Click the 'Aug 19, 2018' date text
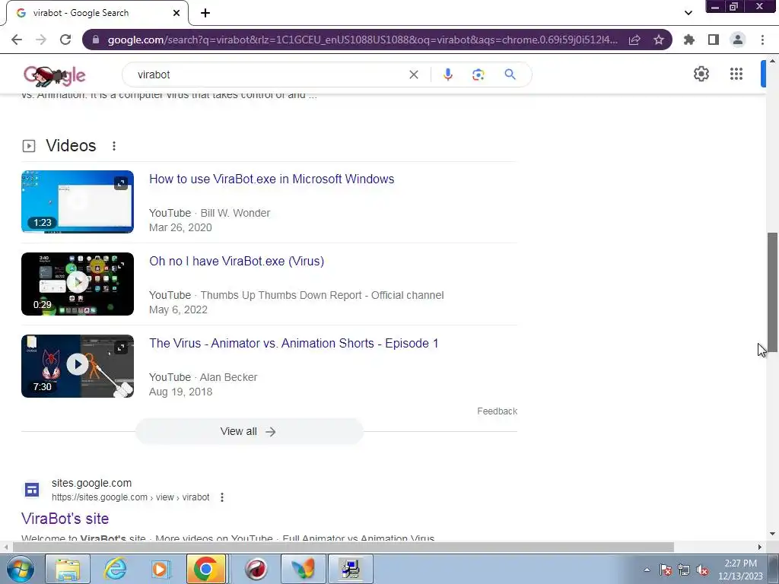The width and height of the screenshot is (779, 584). pos(180,392)
